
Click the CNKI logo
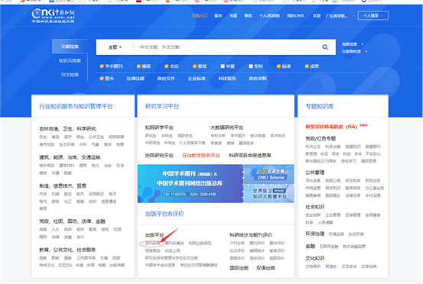53,15
